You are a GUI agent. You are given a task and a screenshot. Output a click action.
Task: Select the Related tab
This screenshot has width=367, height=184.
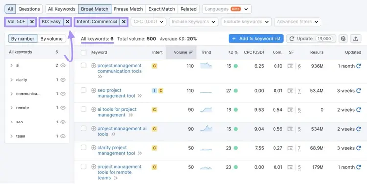[188, 9]
